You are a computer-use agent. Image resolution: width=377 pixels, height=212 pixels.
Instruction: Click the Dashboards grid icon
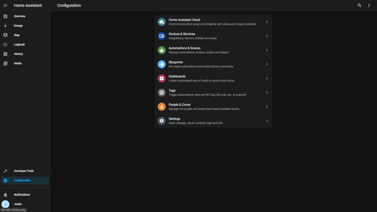[162, 78]
